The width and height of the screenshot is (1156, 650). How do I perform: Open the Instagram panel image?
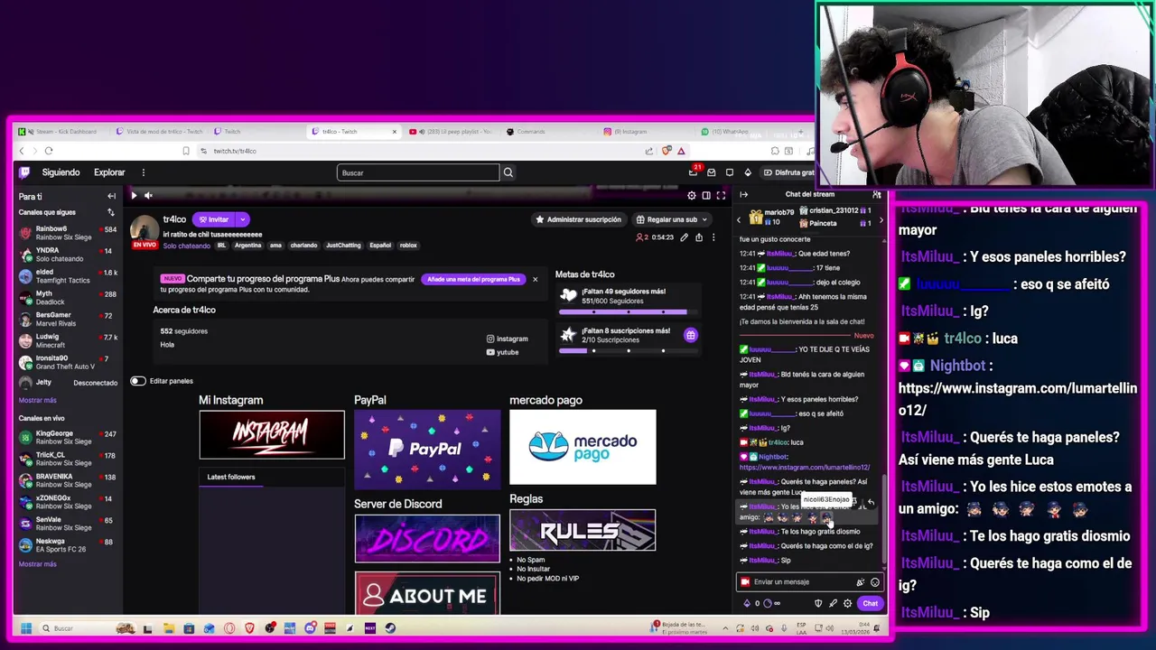272,434
